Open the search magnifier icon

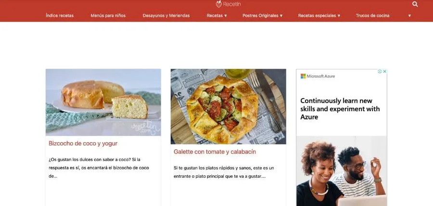415,4
